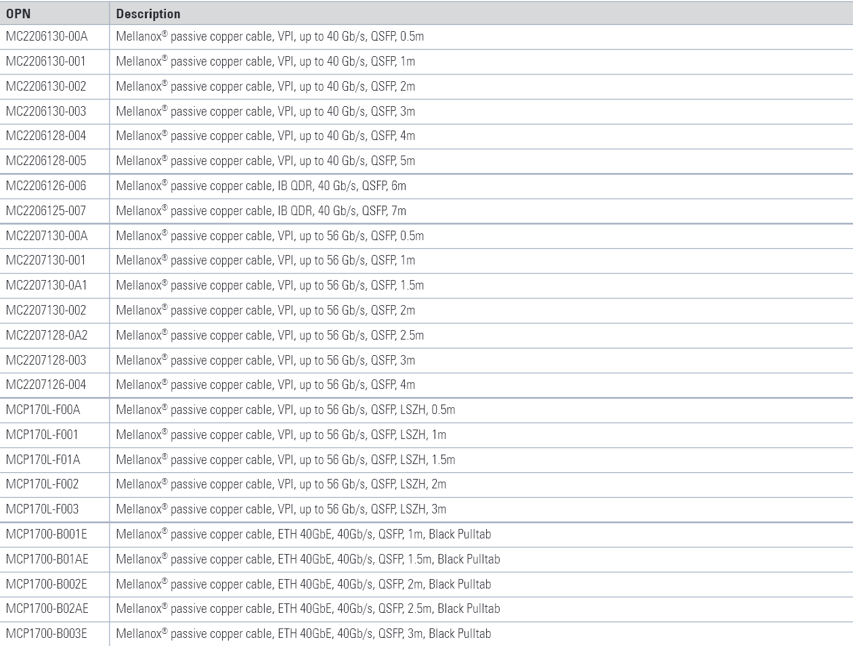Select the MCP170L-F003 part number
The height and width of the screenshot is (646, 853).
(42, 509)
